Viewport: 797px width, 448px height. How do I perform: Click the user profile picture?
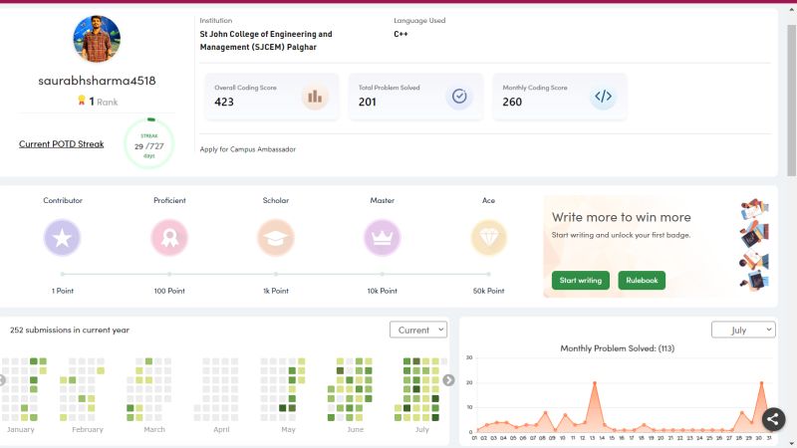coord(97,39)
